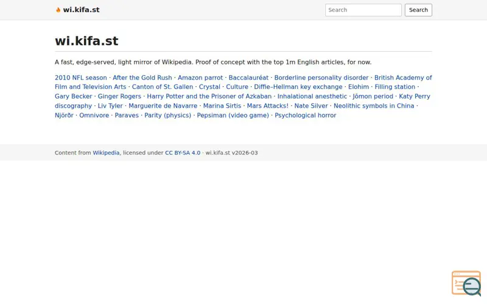Click the flame logo icon in header
Screen dimensions: 487x304
(58, 10)
